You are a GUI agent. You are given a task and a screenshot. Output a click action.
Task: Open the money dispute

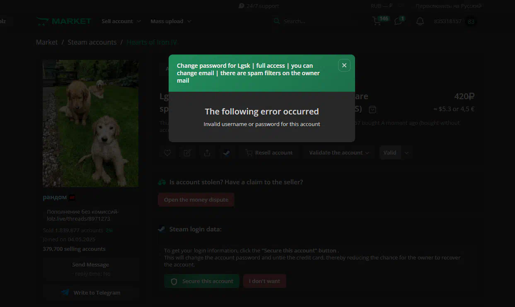pyautogui.click(x=196, y=200)
